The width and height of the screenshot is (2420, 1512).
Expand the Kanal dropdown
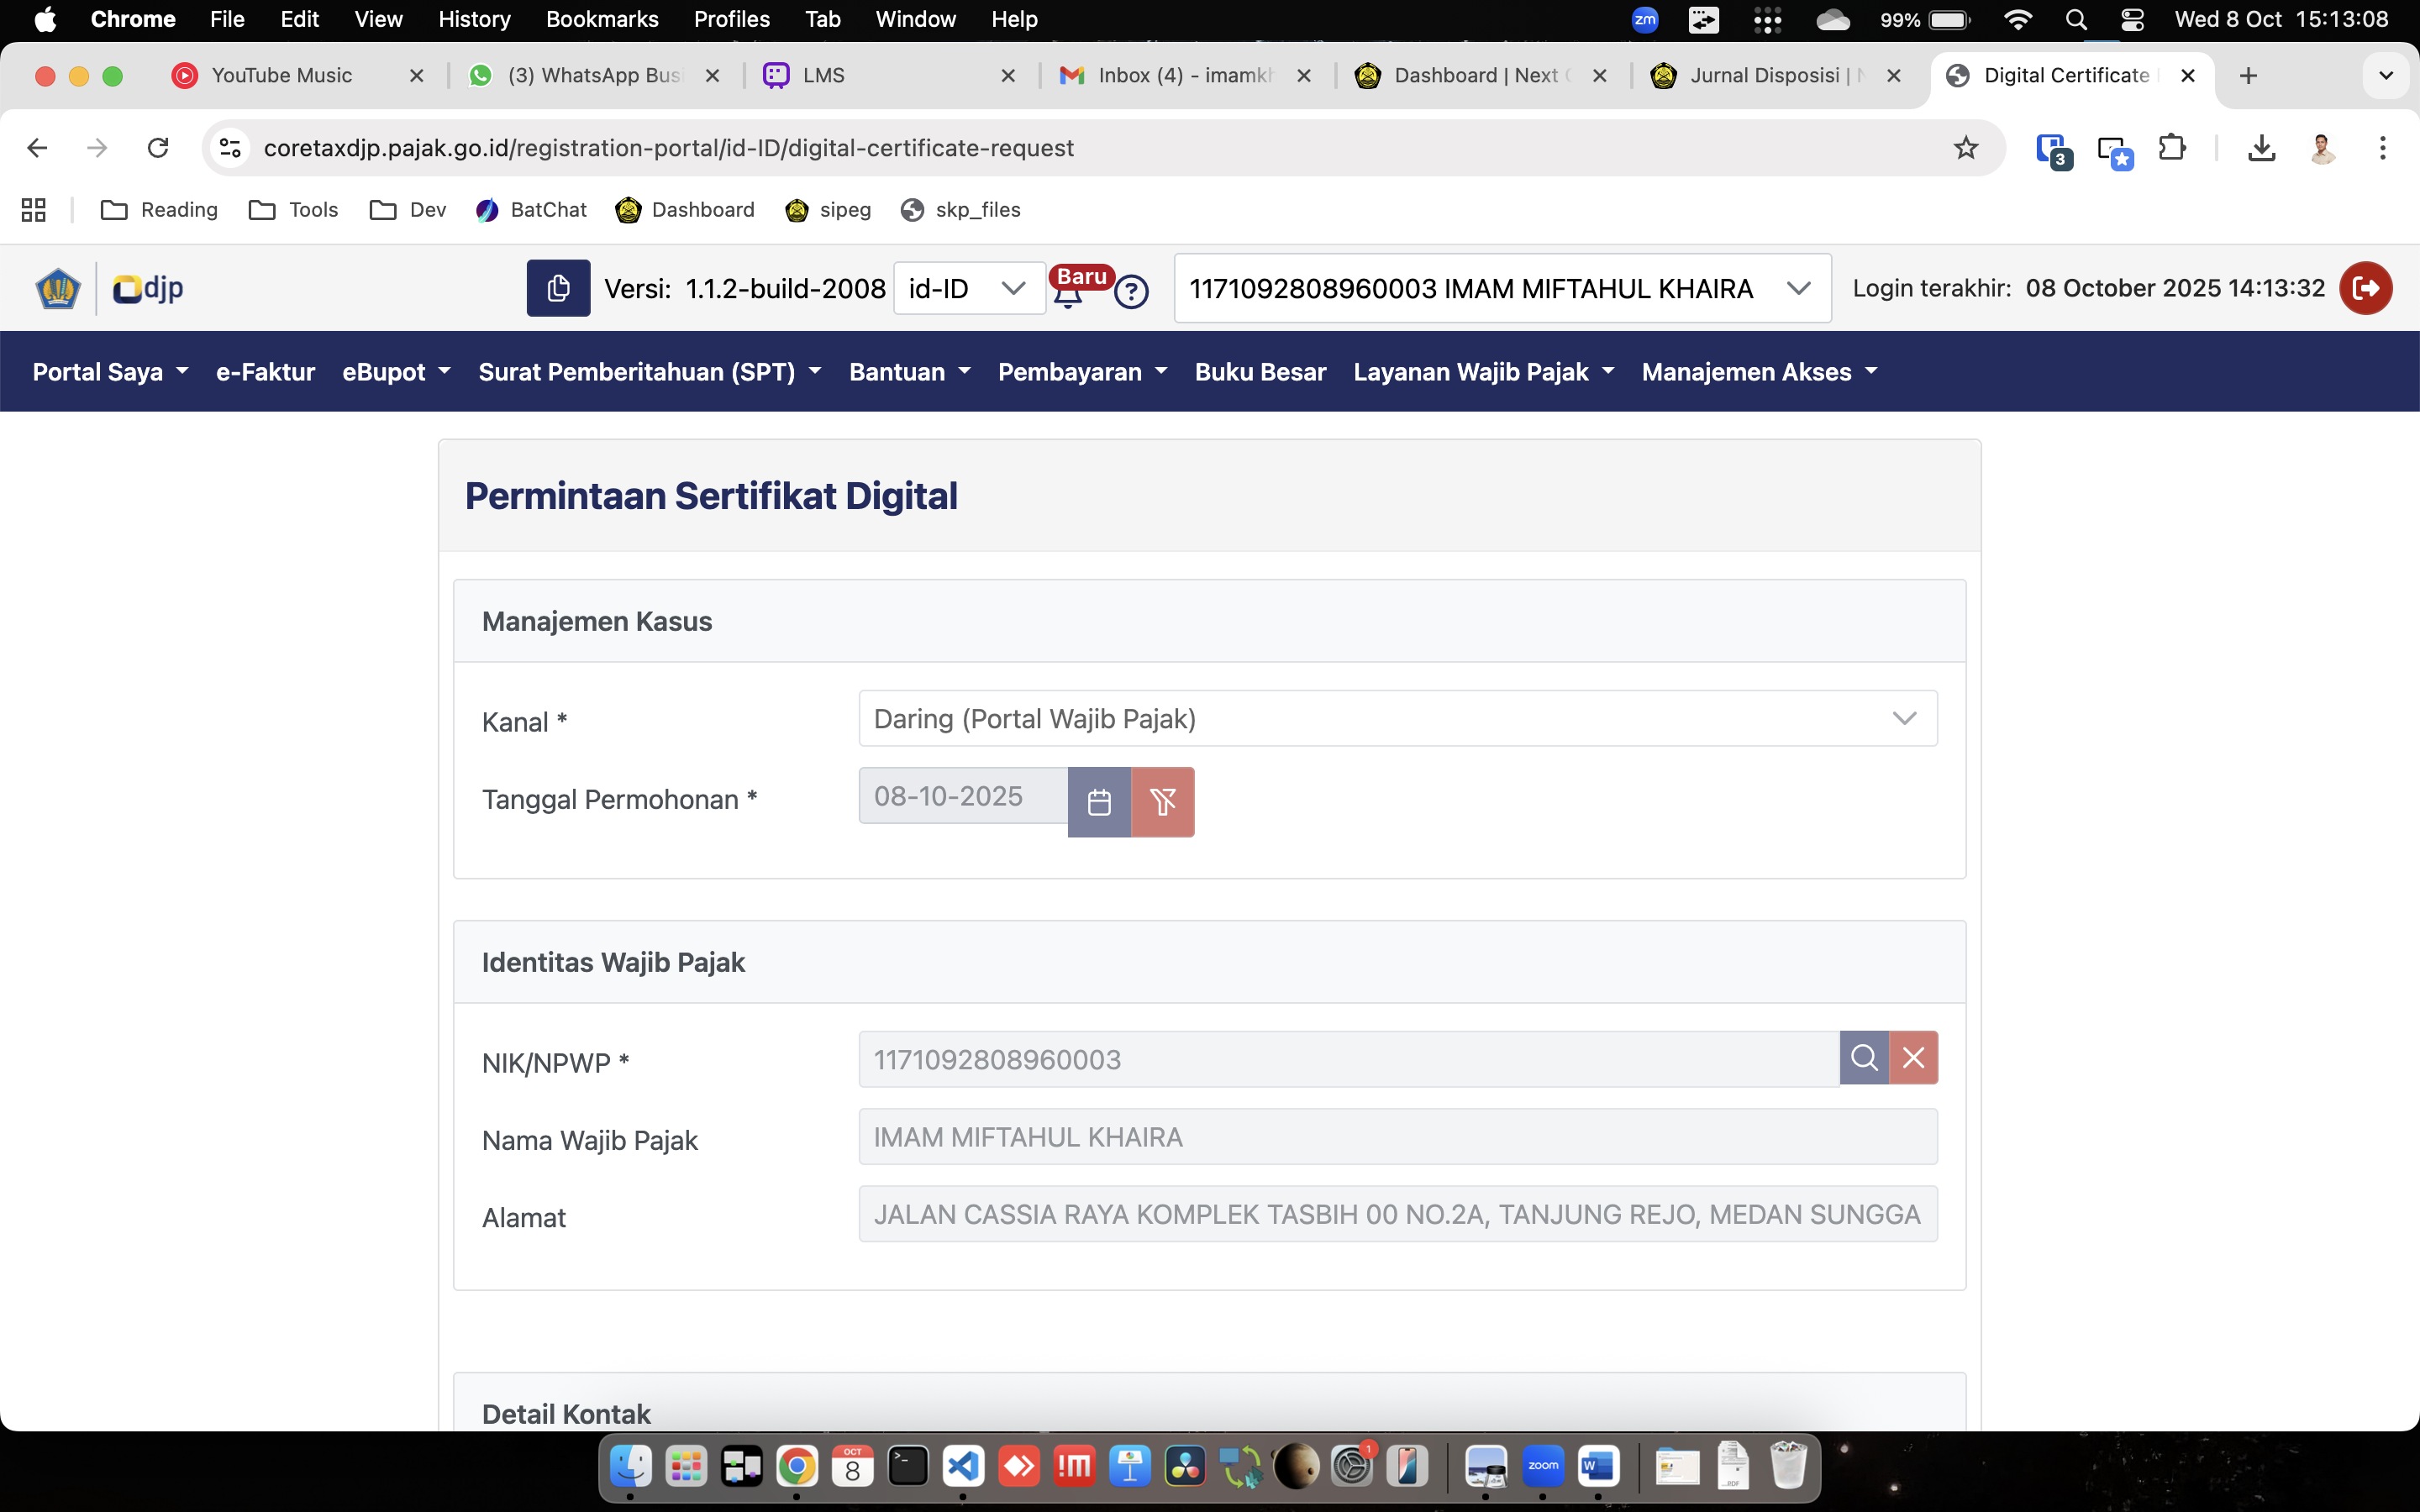(1397, 718)
